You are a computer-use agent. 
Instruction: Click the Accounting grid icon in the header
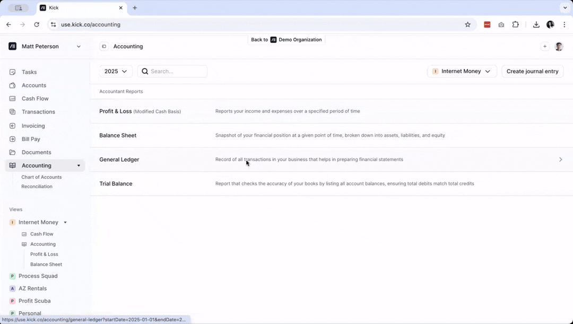pyautogui.click(x=103, y=46)
